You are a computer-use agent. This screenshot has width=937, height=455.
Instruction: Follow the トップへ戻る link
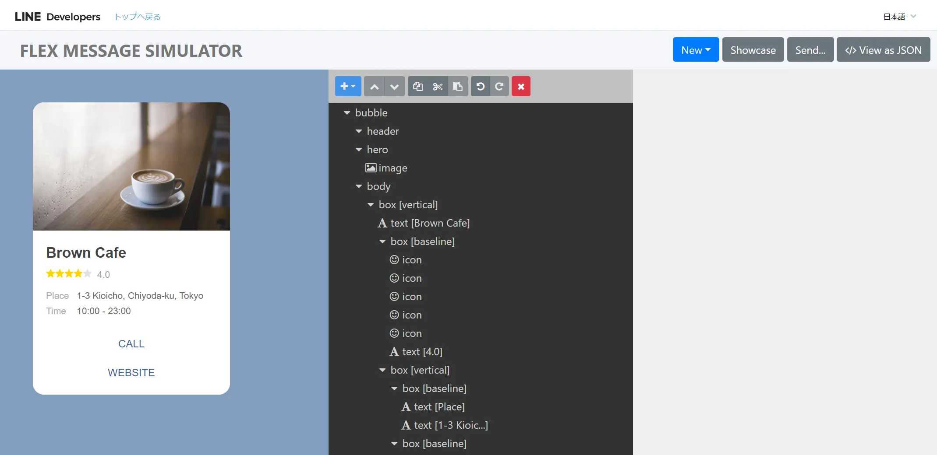click(137, 17)
